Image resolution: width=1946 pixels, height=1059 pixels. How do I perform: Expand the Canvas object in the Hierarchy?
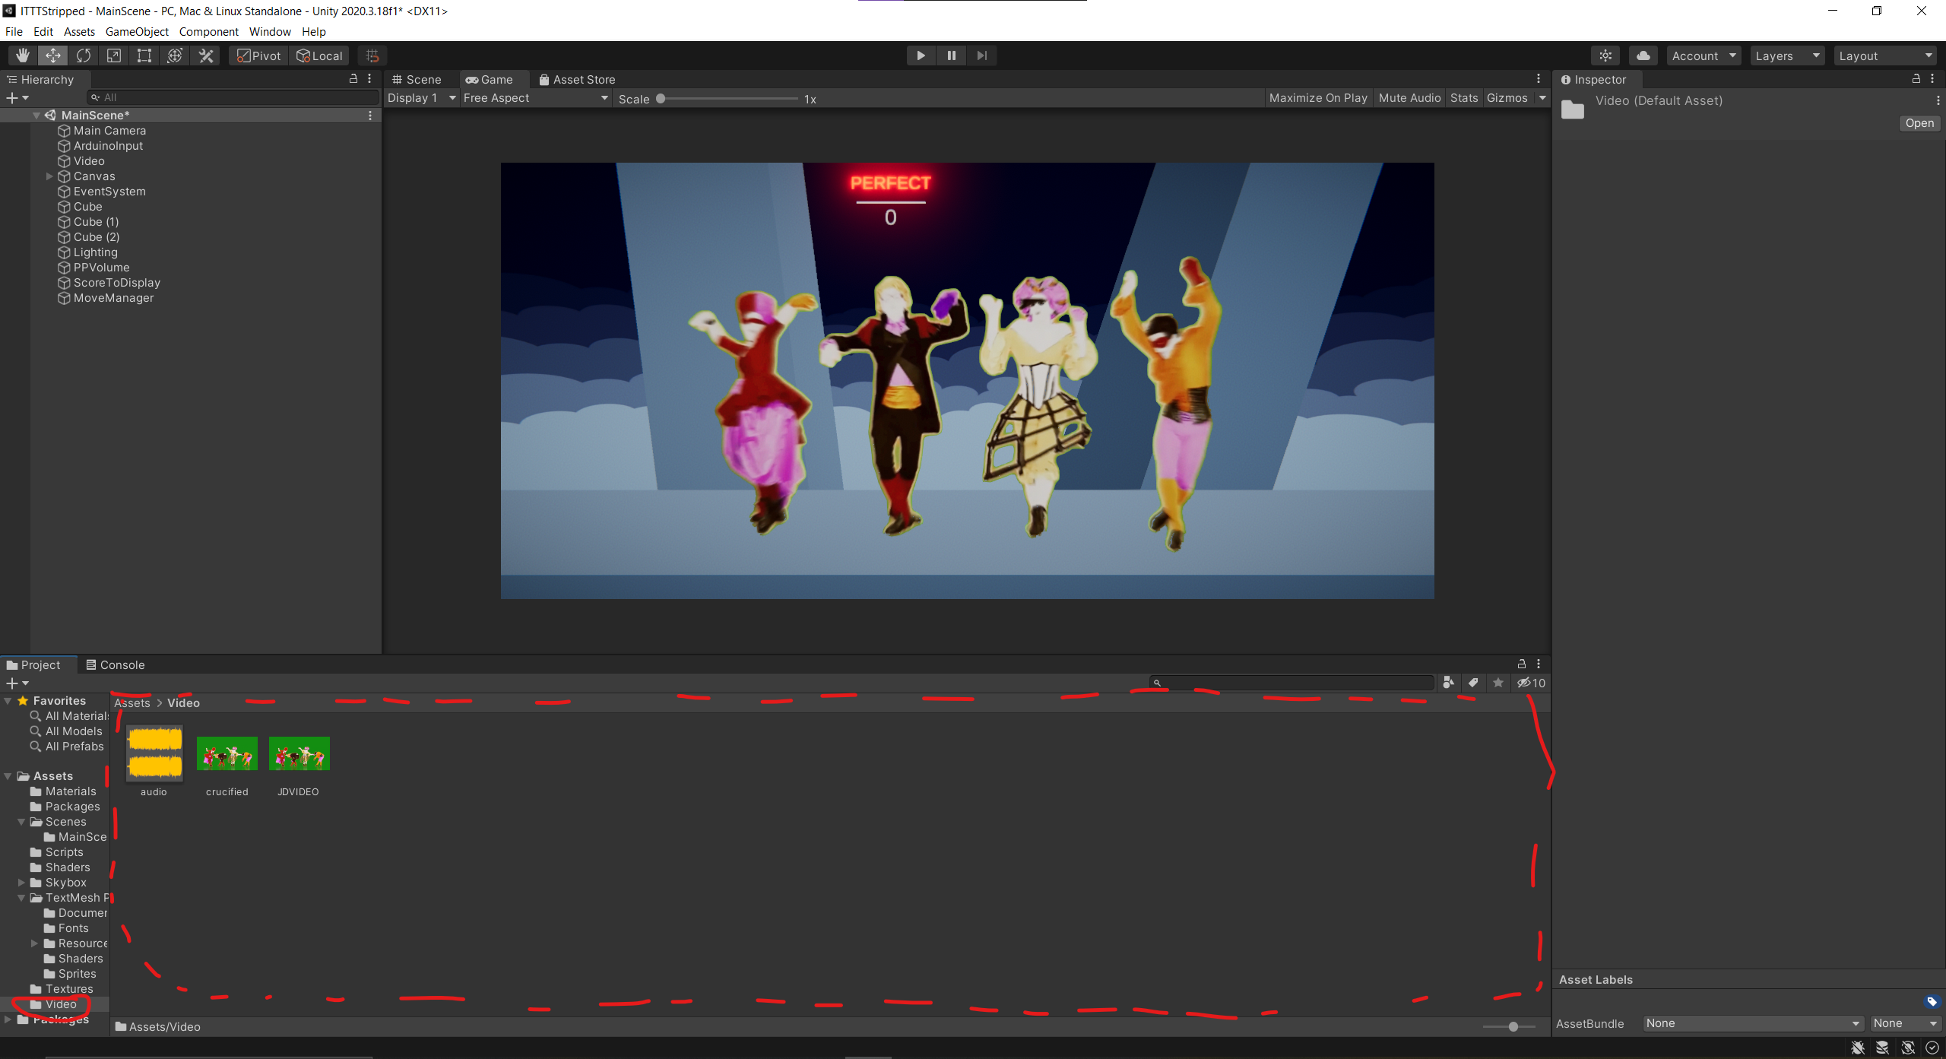click(49, 176)
